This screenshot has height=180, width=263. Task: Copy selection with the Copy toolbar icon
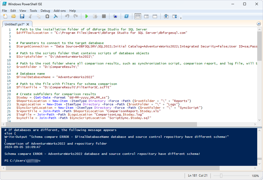tap(39, 17)
